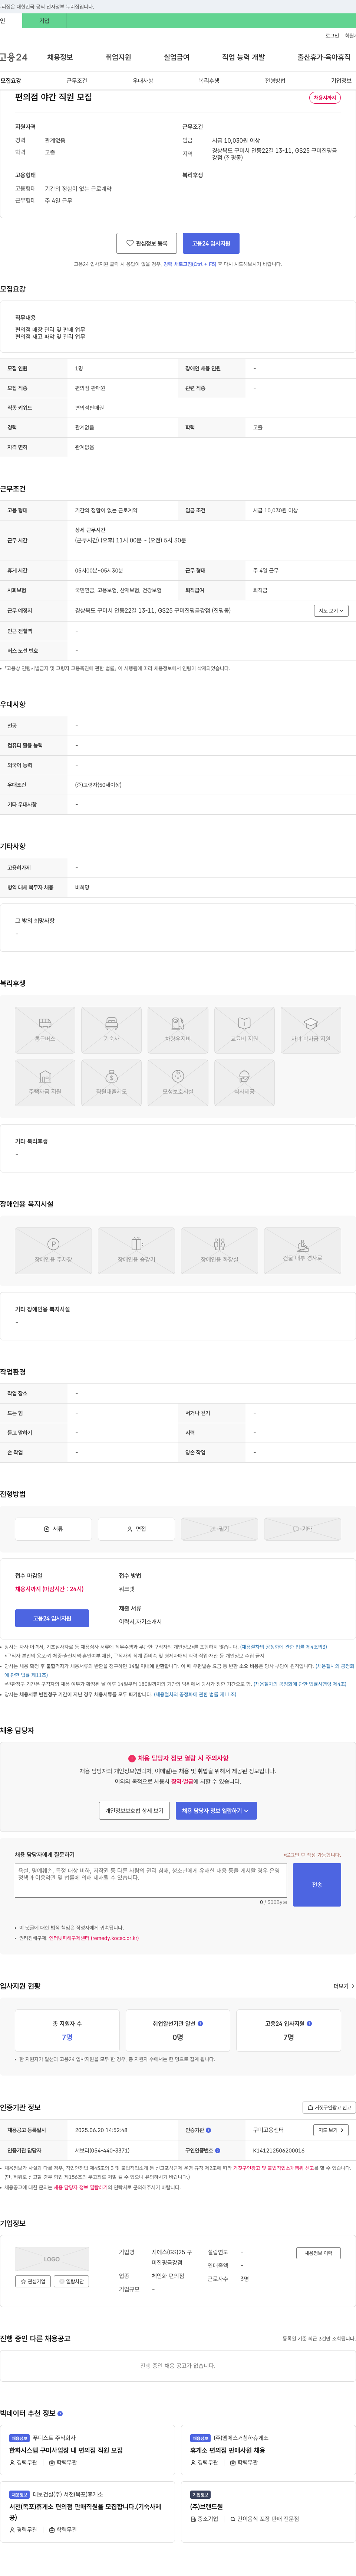Screen dimensions: 356x2576
Task: Click the company LOGO thumbnail
Action: coord(52,2259)
